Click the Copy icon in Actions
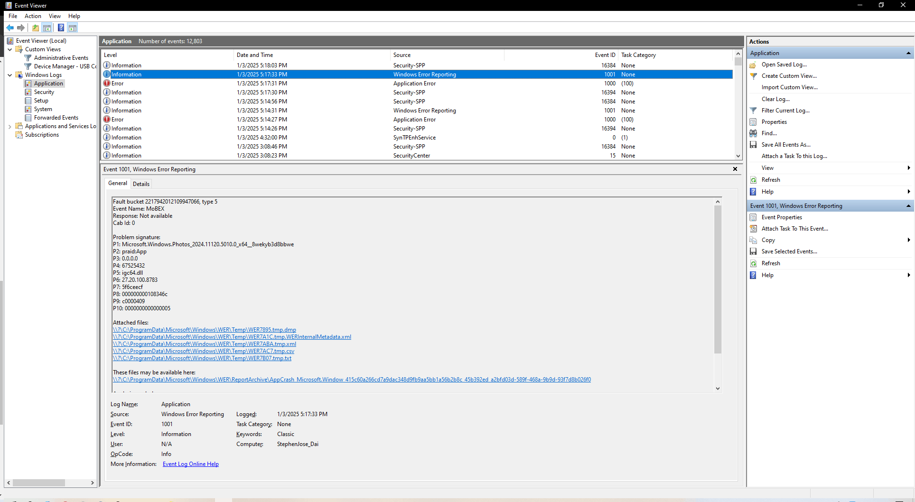 (753, 240)
